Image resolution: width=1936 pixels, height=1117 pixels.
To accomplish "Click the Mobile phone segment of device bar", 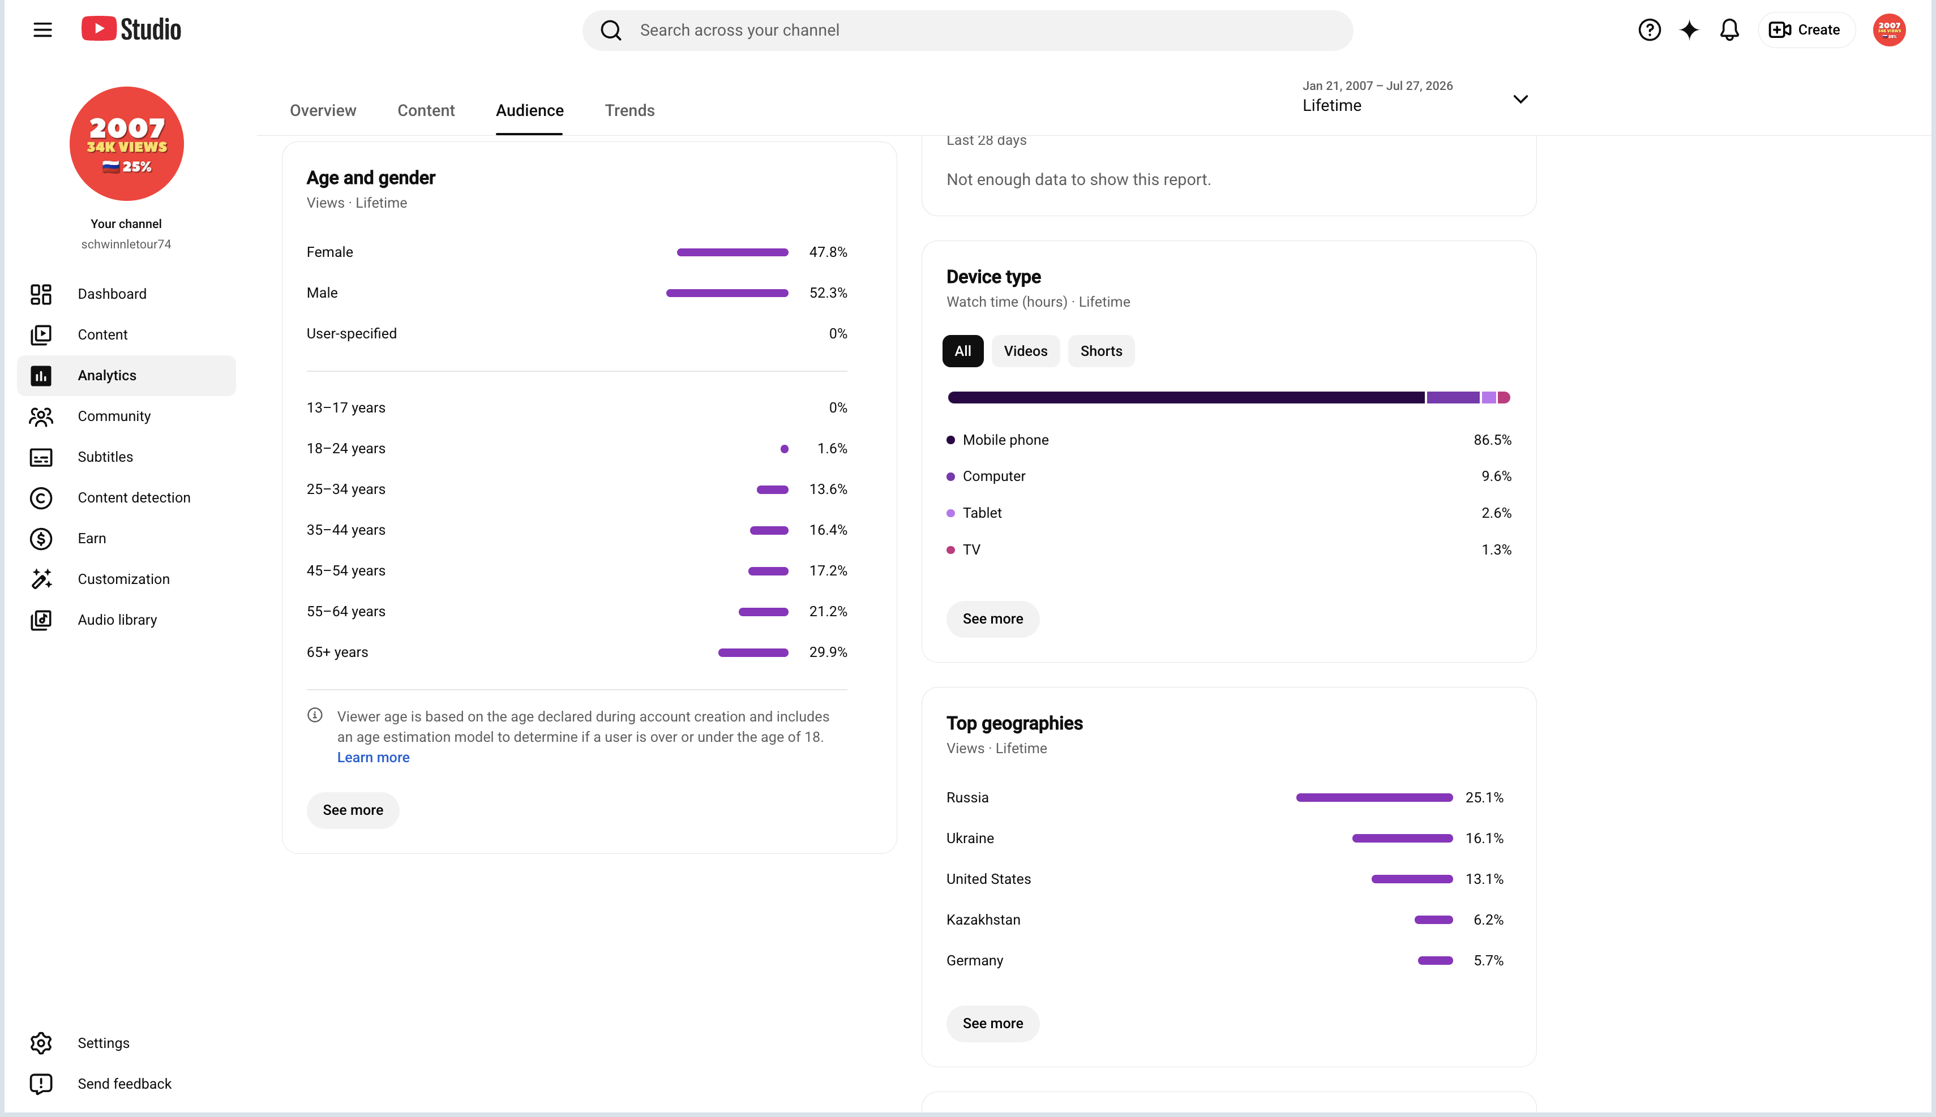I will click(1185, 397).
